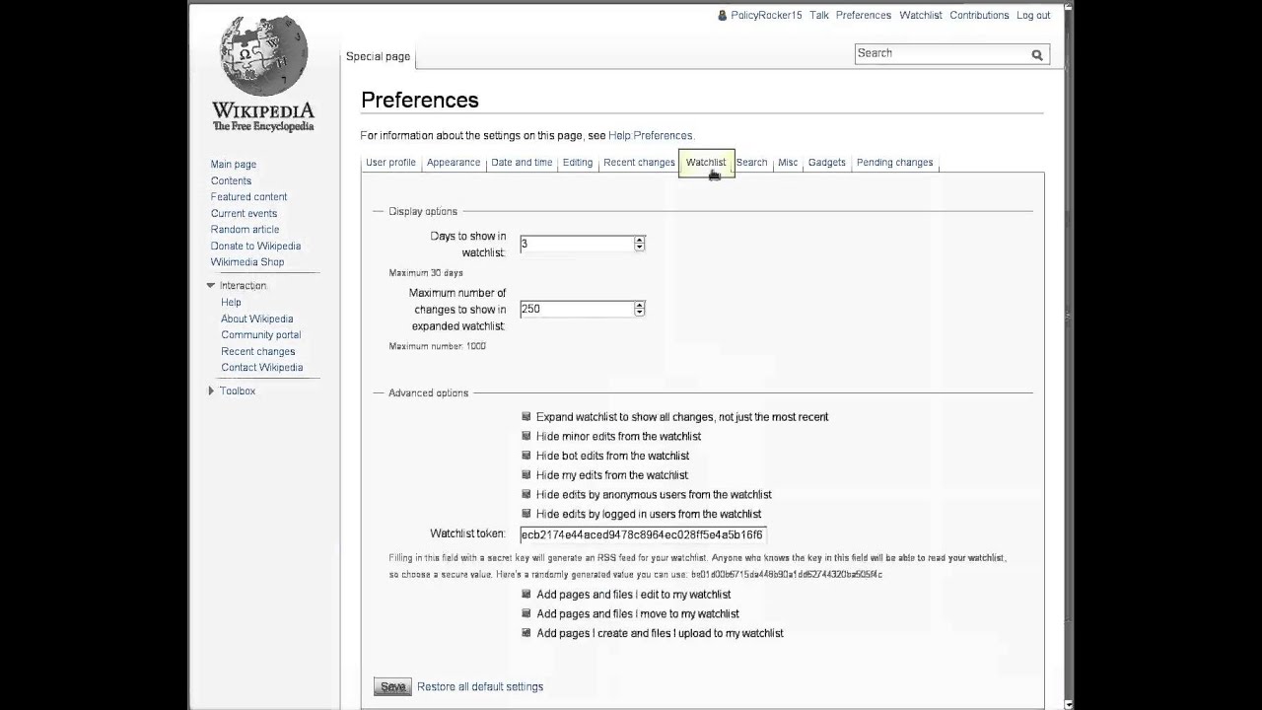The image size is (1262, 710).
Task: Open Recent changes sidebar link
Action: [x=258, y=352]
